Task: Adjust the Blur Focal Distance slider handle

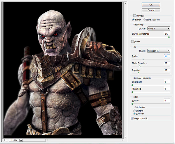Action: click(x=169, y=37)
